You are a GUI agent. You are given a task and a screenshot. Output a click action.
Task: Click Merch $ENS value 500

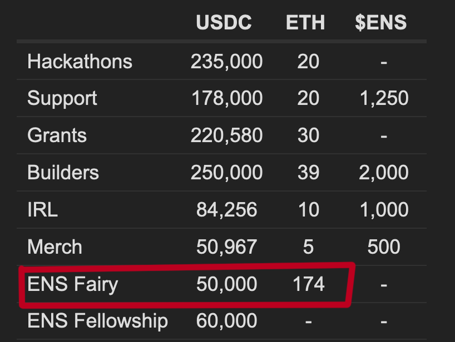pyautogui.click(x=384, y=247)
